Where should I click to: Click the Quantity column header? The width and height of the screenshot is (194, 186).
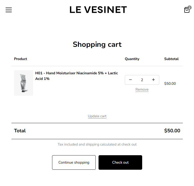[x=132, y=59]
